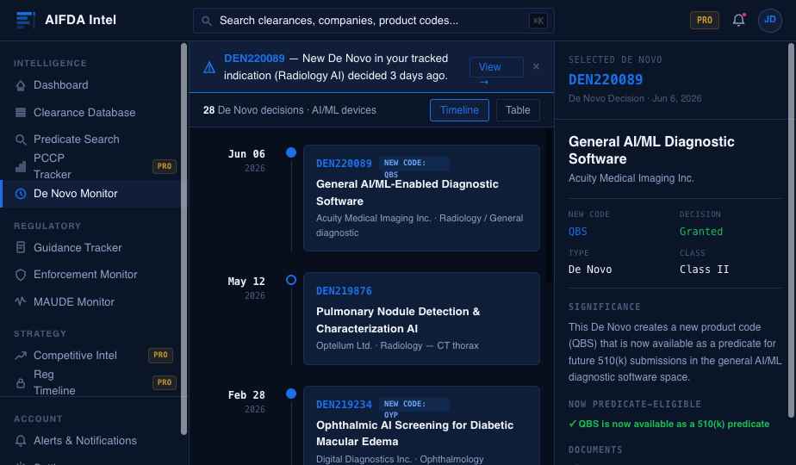Navigate to Enforcement Monitor

(85, 274)
